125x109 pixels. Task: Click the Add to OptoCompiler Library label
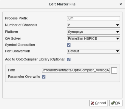[x=35, y=59]
